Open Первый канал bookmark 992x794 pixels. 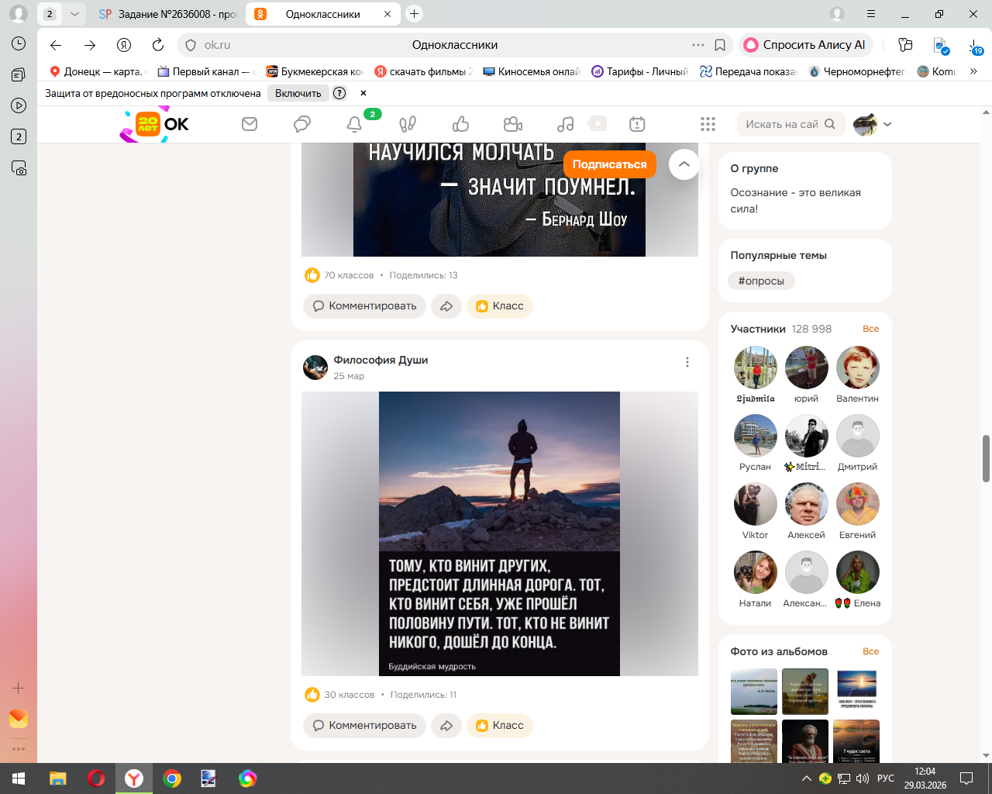pyautogui.click(x=205, y=71)
